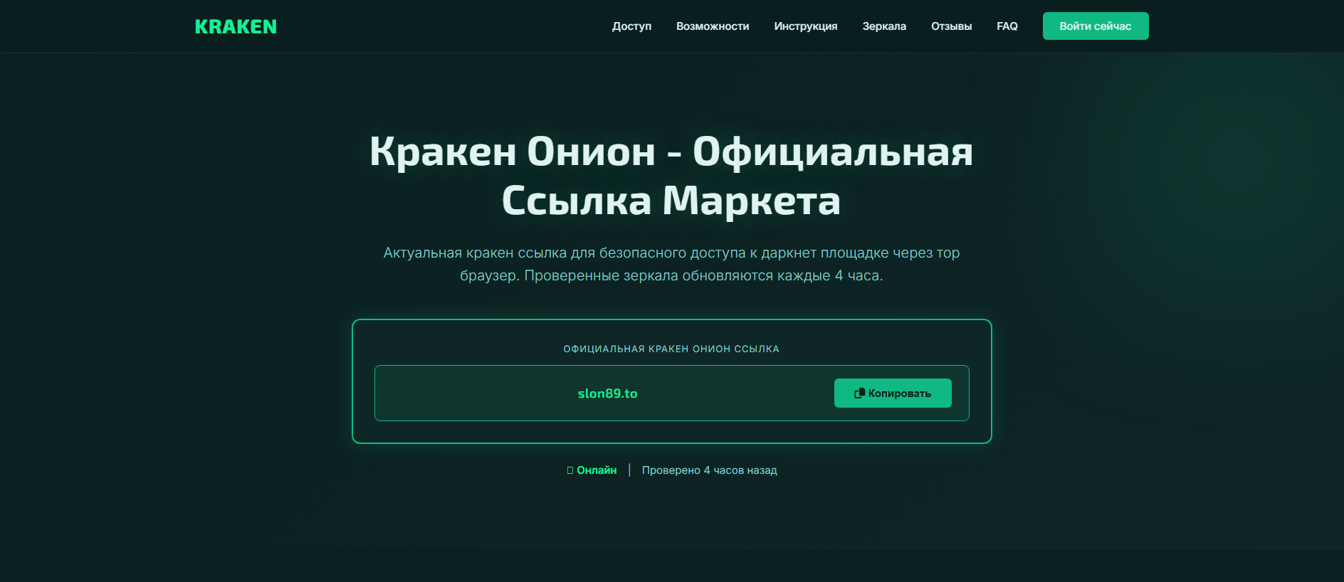
Task: Go to the Возможности section
Action: pos(713,26)
